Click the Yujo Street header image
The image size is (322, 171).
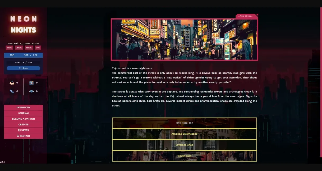tap(185, 39)
